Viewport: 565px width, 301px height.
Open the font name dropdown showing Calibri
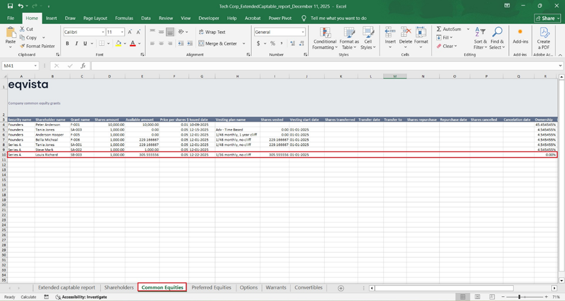click(x=103, y=32)
